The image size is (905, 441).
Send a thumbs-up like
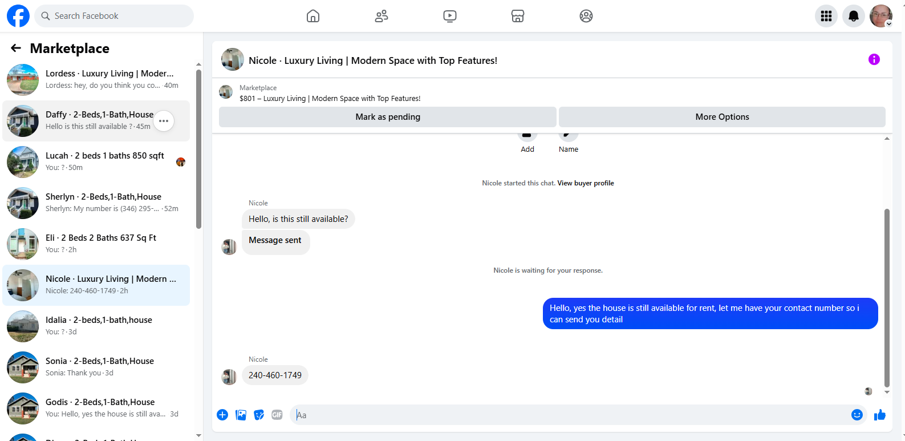[880, 415]
